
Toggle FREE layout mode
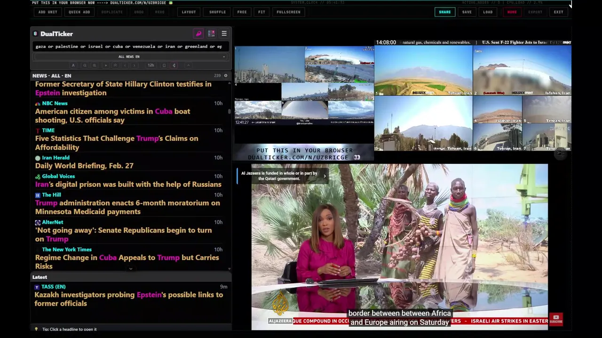click(x=242, y=12)
